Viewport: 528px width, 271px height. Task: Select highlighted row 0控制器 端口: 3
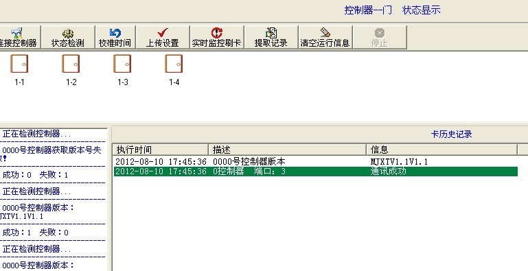point(316,172)
